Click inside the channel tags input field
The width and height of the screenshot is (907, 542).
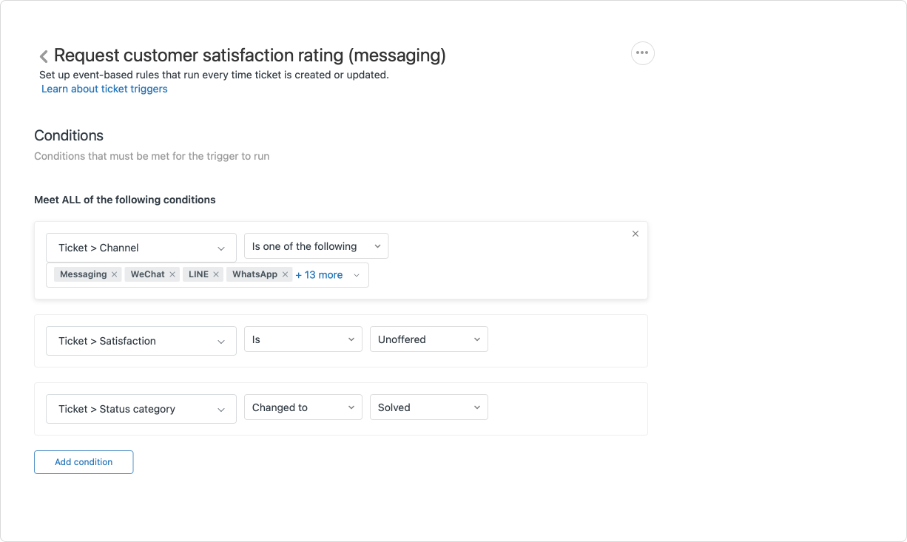click(x=348, y=275)
